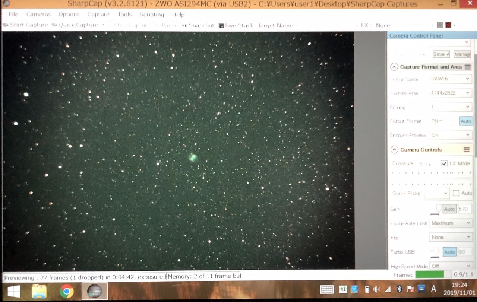Viewport: 477px width, 302px height.
Task: Click the volume speaker tray icon
Action: click(377, 289)
